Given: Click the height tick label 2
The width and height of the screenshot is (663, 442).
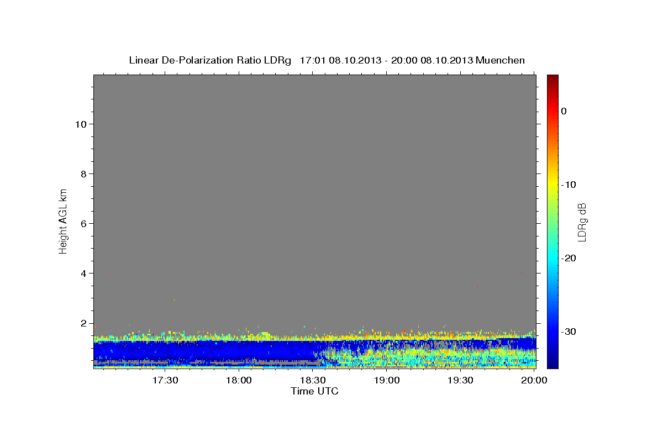Looking at the screenshot, I should pyautogui.click(x=83, y=323).
